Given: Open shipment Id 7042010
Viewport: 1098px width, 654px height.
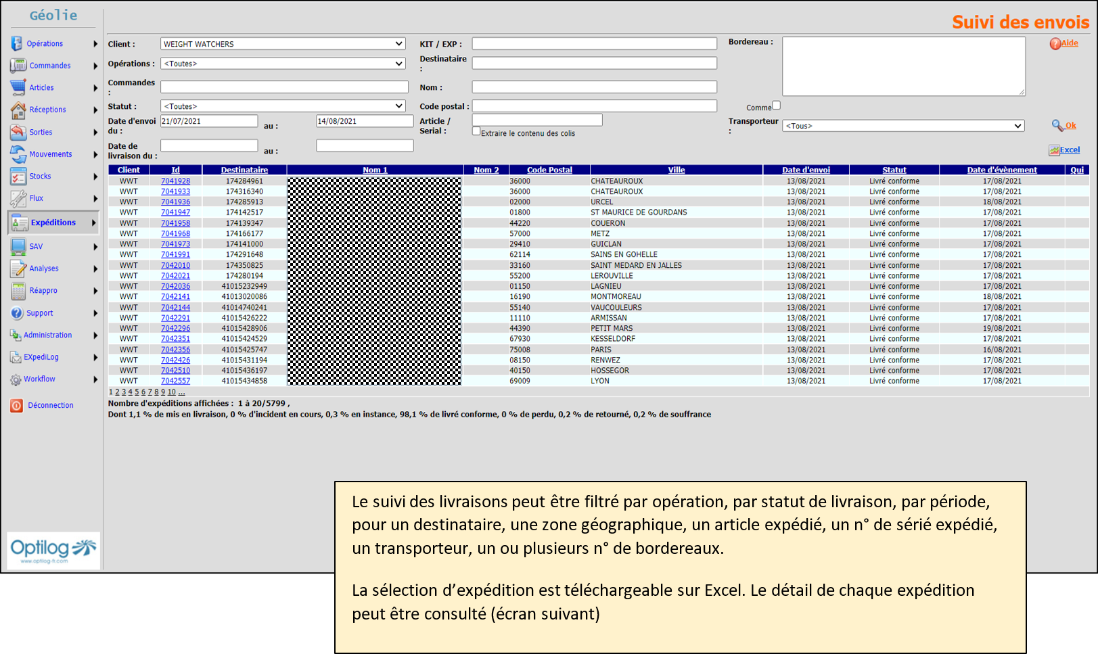Looking at the screenshot, I should coord(175,266).
